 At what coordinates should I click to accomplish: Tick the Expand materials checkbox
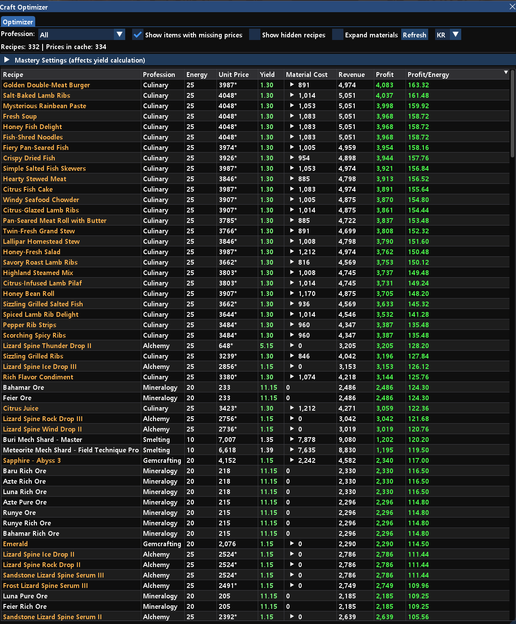(338, 35)
